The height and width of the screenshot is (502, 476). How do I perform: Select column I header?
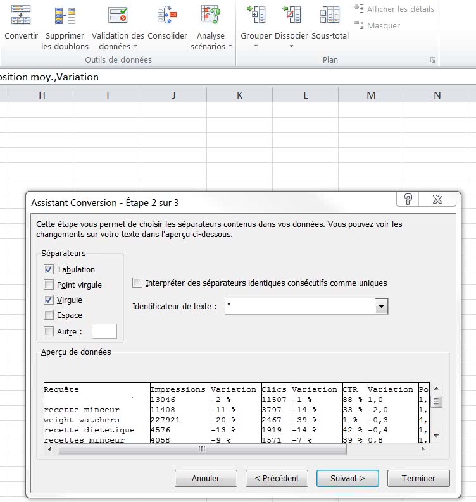108,95
